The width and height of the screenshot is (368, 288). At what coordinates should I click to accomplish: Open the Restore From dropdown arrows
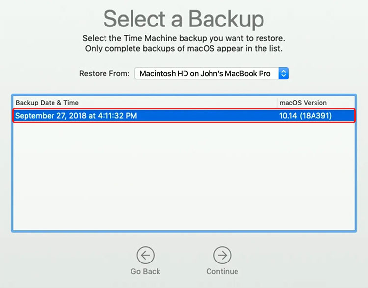click(x=284, y=73)
